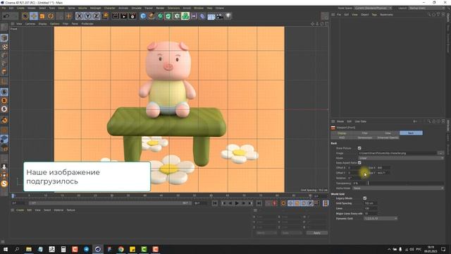The width and height of the screenshot is (451, 254).
Task: Toggle the X axis lock
Action: pos(80,16)
